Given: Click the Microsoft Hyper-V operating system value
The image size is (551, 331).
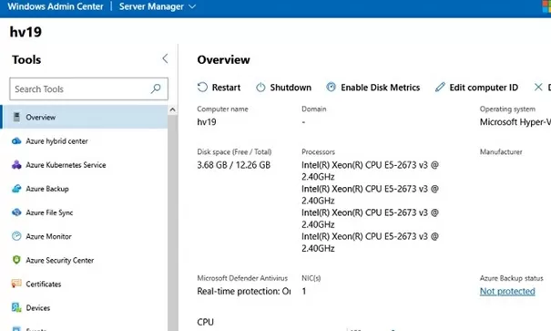Looking at the screenshot, I should [515, 122].
